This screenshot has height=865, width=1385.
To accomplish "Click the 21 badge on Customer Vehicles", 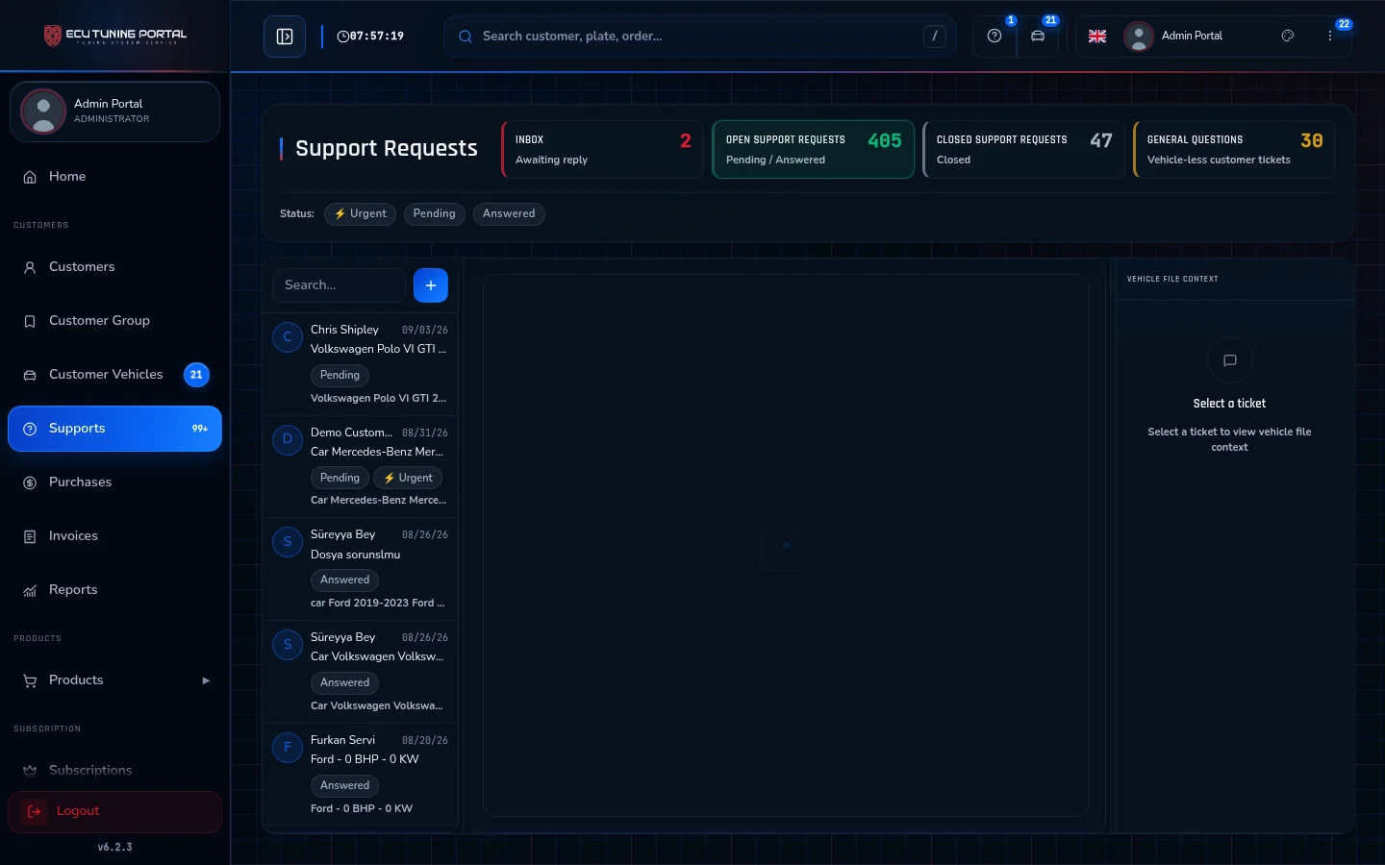I will [x=196, y=375].
